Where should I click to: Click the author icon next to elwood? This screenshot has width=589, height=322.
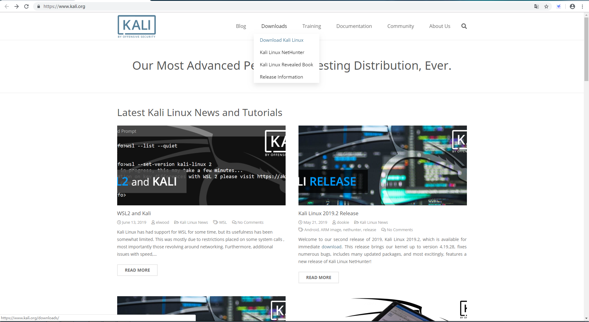click(153, 222)
